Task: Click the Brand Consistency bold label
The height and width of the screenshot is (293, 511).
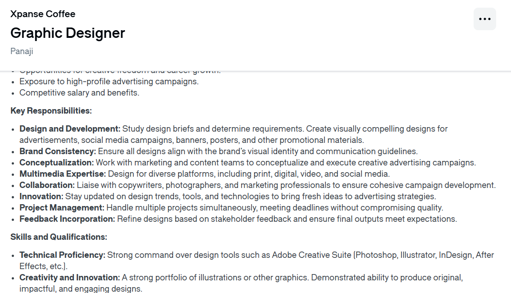Action: 58,151
